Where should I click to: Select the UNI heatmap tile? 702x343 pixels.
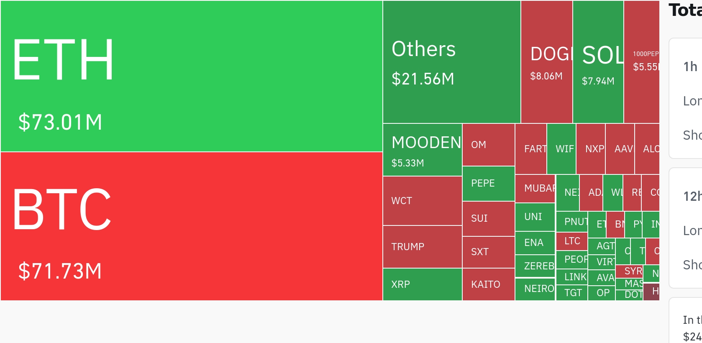click(535, 217)
